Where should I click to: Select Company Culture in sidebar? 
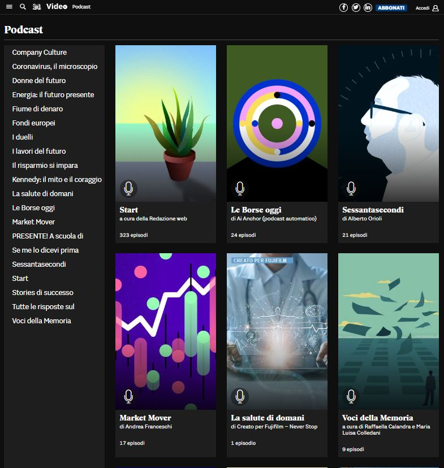click(x=40, y=52)
